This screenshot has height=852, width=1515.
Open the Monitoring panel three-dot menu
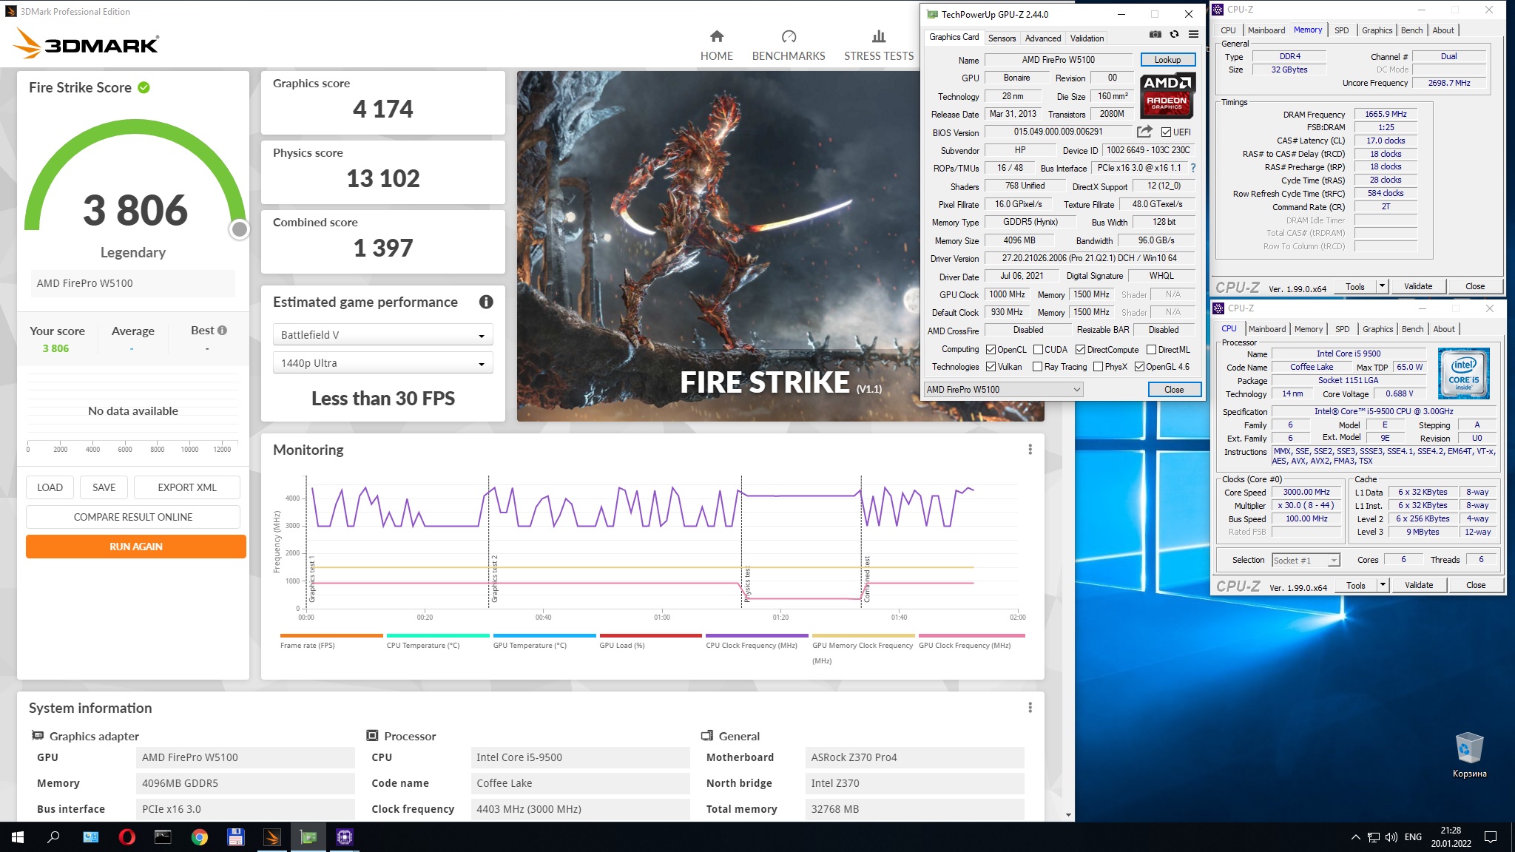tap(1030, 450)
